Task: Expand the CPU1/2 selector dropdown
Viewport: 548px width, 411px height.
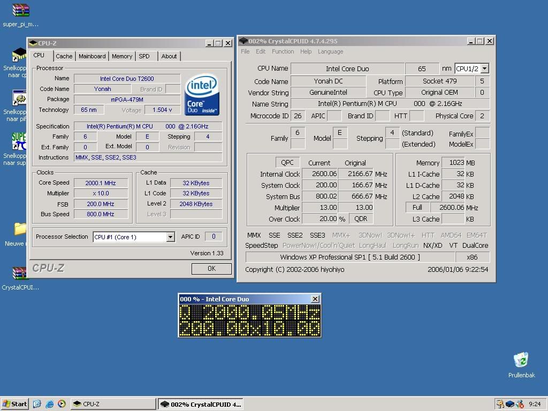Action: [484, 68]
